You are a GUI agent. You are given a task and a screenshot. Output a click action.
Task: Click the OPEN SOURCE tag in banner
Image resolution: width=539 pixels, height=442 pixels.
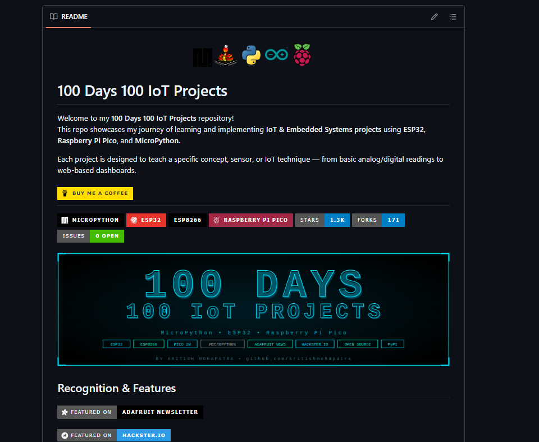(358, 344)
